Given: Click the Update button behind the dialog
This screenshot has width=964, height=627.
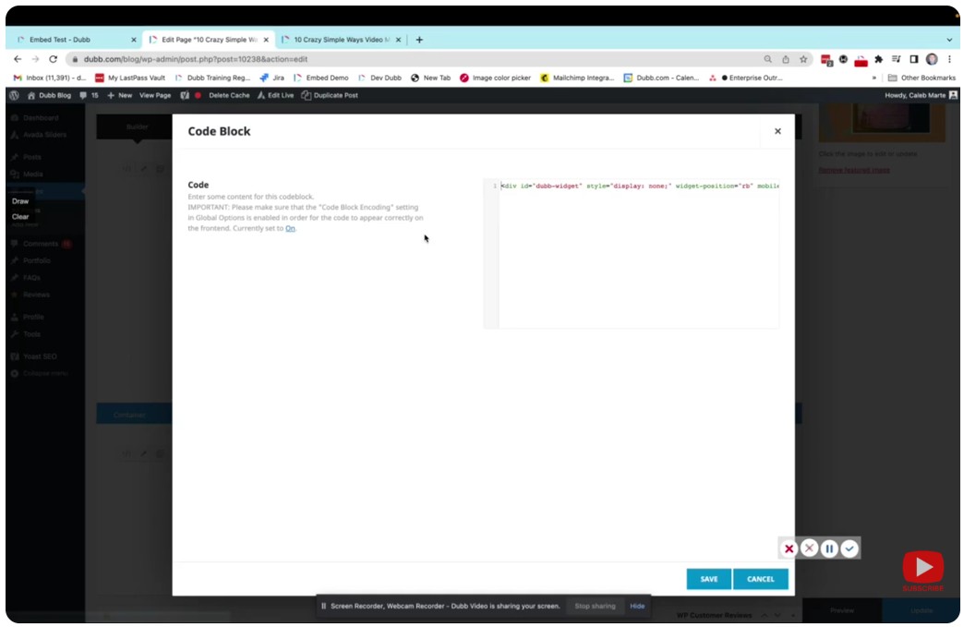Looking at the screenshot, I should [x=921, y=610].
